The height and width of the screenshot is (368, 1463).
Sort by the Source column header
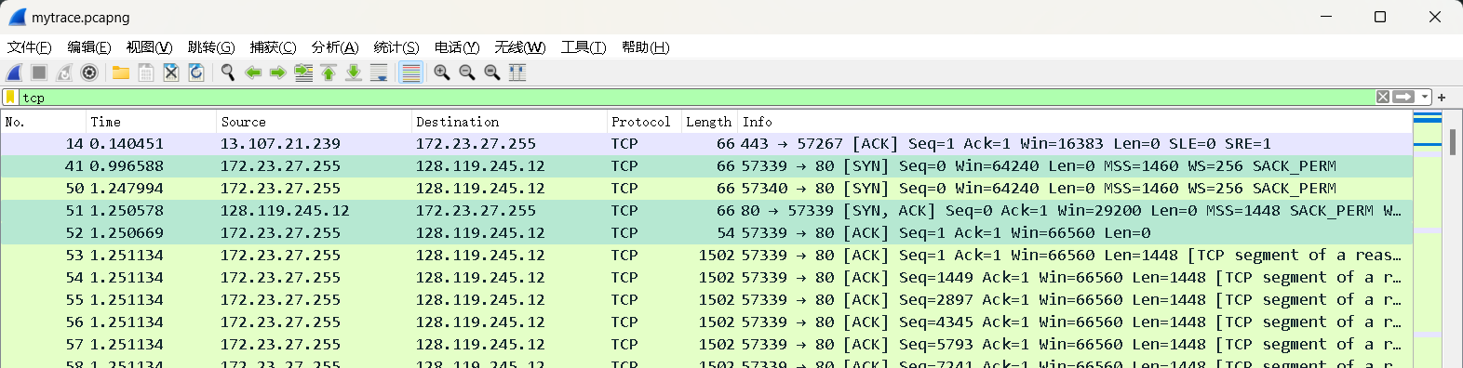(314, 122)
